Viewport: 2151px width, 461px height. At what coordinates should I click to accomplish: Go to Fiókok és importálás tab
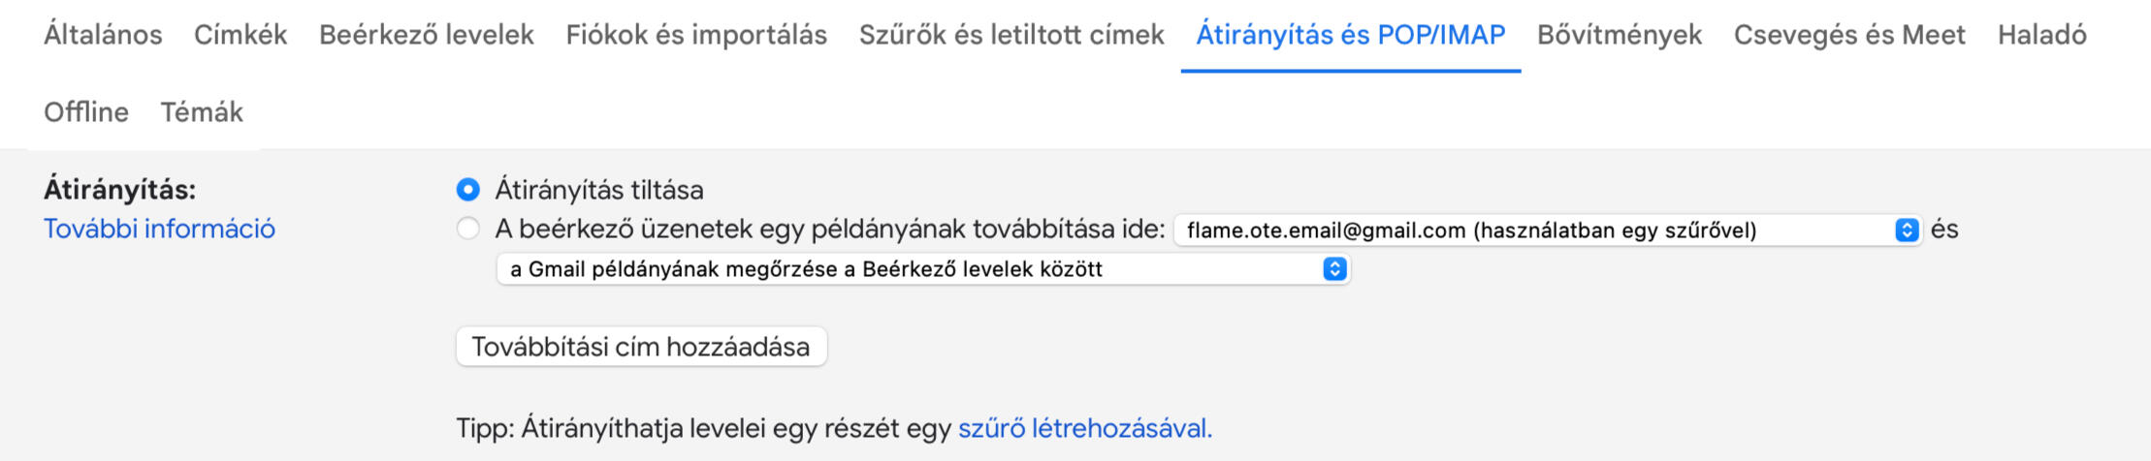tap(696, 35)
